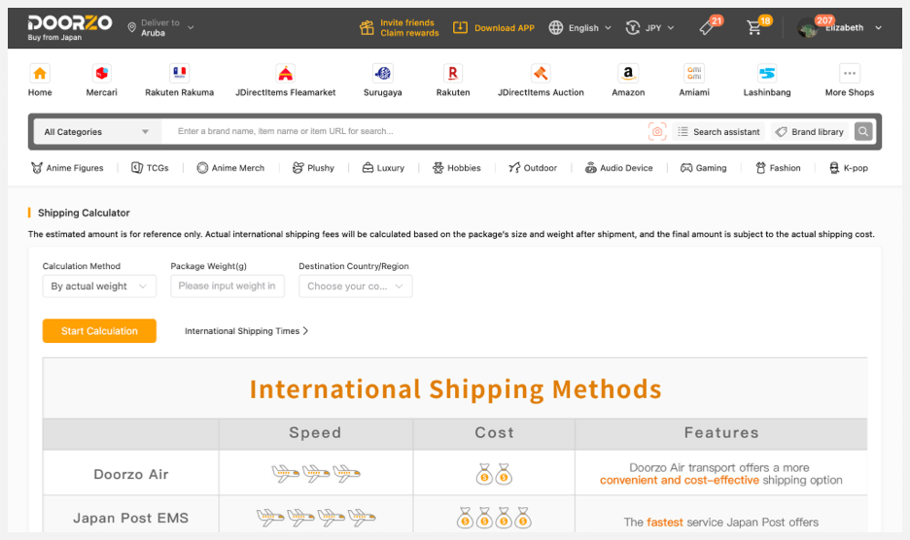Open the shopping cart icon
Image resolution: width=910 pixels, height=540 pixels.
coord(753,27)
